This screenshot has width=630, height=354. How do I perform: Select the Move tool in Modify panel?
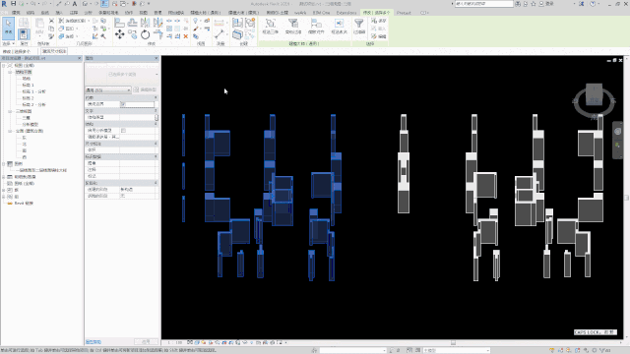click(119, 34)
